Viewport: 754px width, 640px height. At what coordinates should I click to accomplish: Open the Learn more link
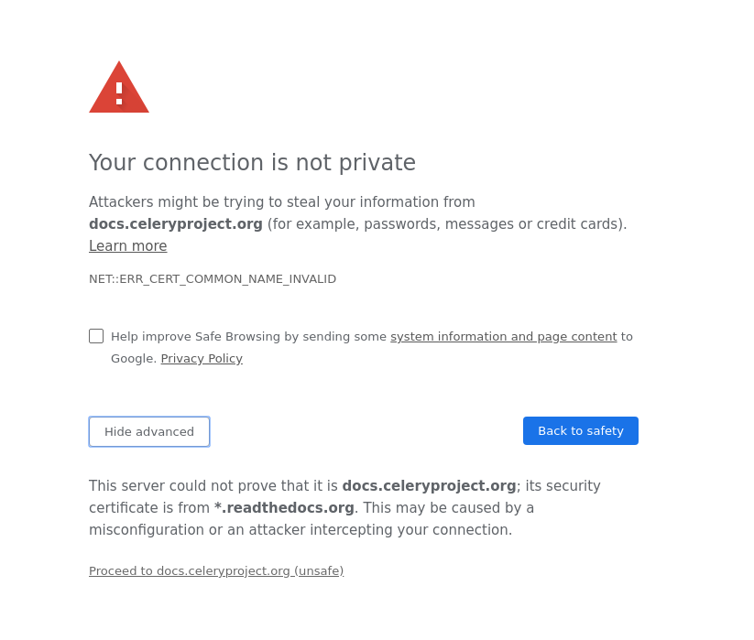click(x=127, y=245)
